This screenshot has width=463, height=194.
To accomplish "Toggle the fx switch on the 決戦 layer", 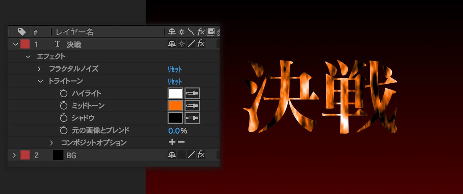I will (201, 44).
